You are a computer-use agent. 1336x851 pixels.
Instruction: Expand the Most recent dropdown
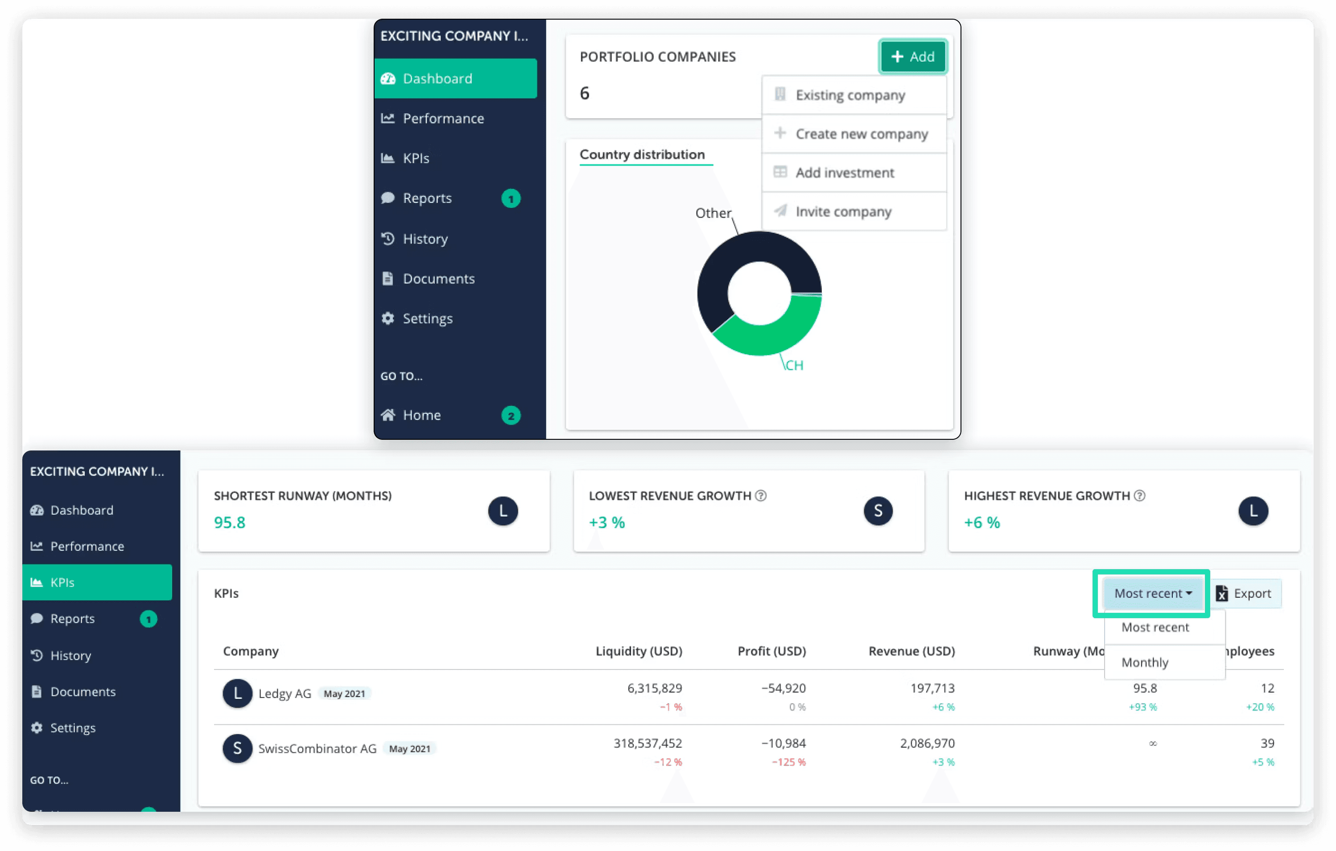[x=1152, y=593]
